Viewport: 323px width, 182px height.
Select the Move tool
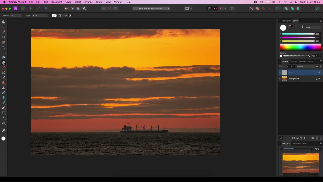(x=4, y=27)
